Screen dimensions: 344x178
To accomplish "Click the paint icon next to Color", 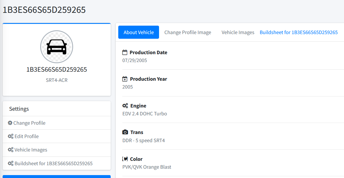I will tap(125, 159).
